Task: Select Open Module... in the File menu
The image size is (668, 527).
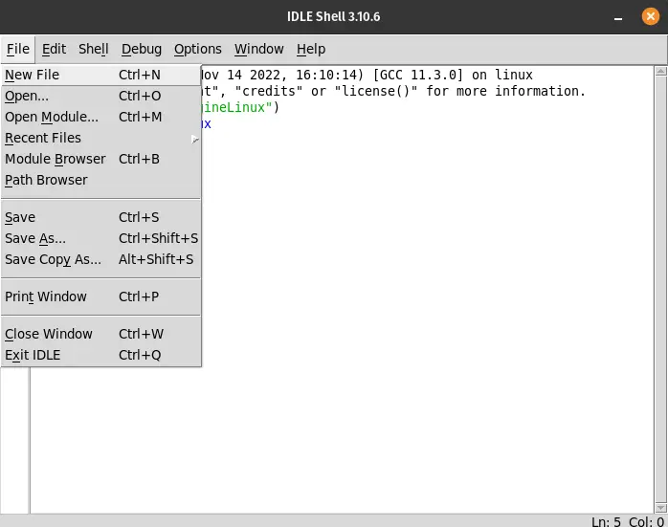Action: click(x=101, y=117)
